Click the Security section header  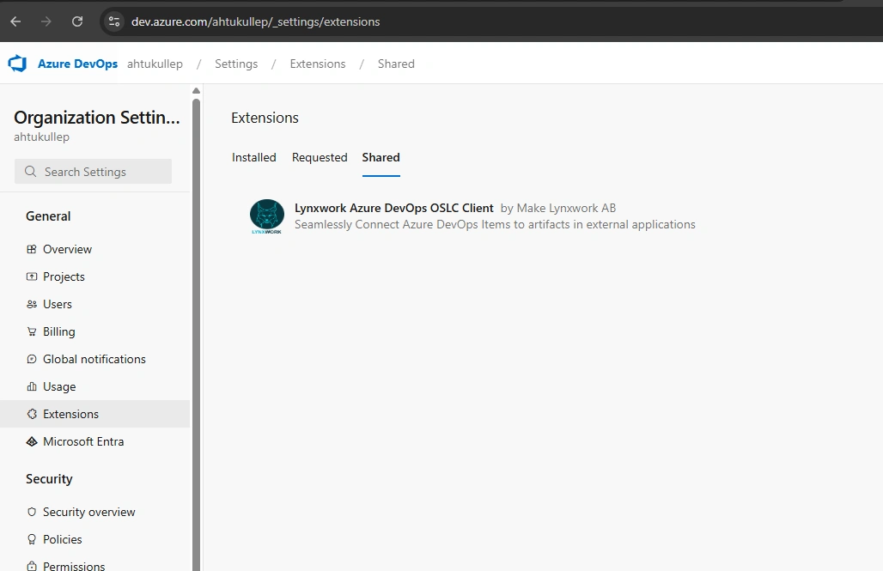[x=49, y=478]
